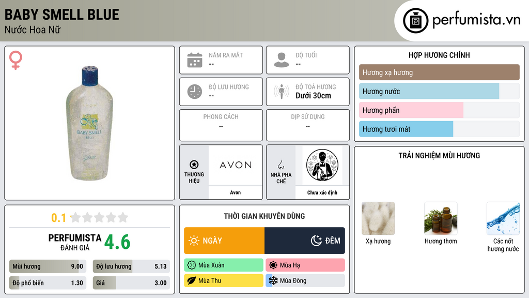Click the person silhouette icon for Độ tuổi

282,60
